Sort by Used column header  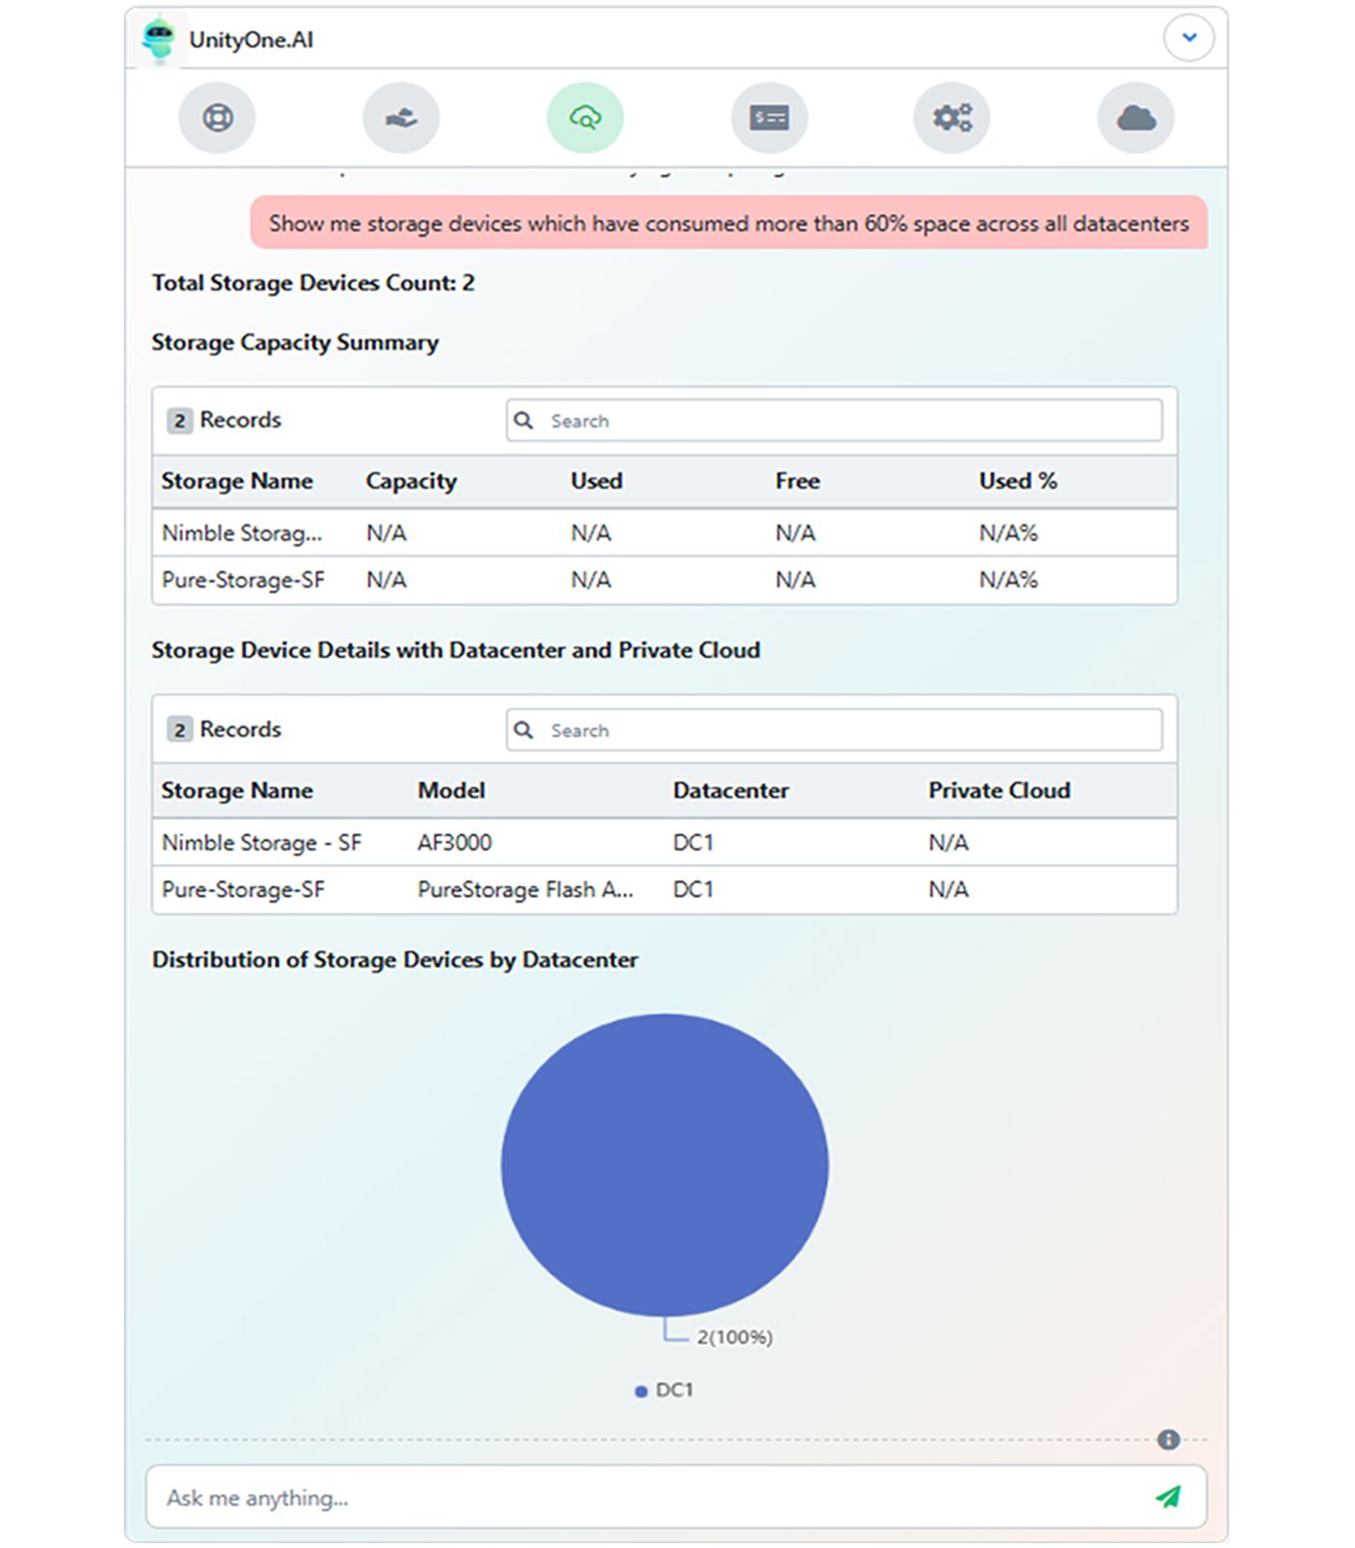(x=596, y=481)
